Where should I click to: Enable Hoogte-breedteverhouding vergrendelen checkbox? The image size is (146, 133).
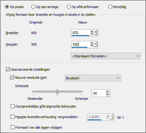pyautogui.click(x=12, y=117)
